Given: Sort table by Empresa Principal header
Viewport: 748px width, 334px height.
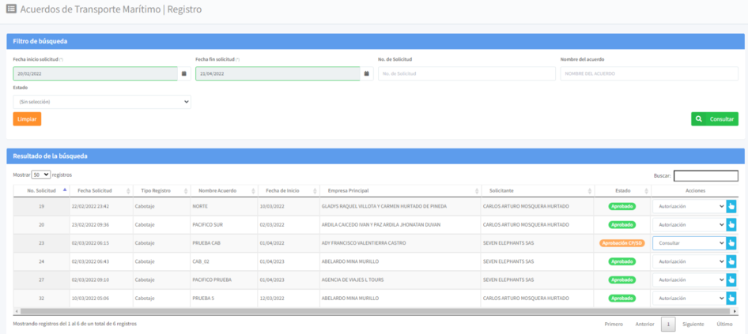Looking at the screenshot, I should (398, 190).
